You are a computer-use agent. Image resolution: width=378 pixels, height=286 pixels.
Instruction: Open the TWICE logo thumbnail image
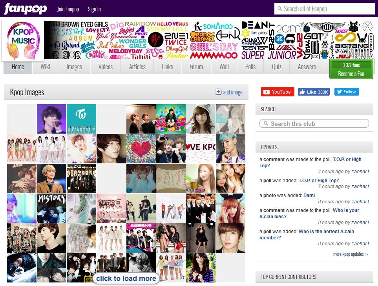[81, 119]
